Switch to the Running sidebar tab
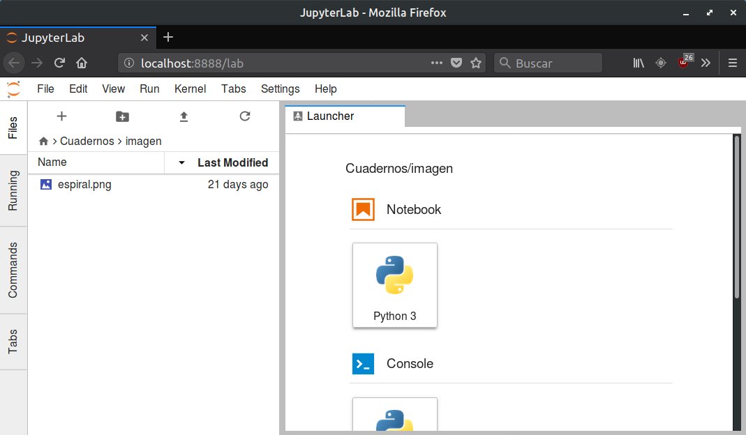Viewport: 746px width, 435px height. [x=13, y=190]
